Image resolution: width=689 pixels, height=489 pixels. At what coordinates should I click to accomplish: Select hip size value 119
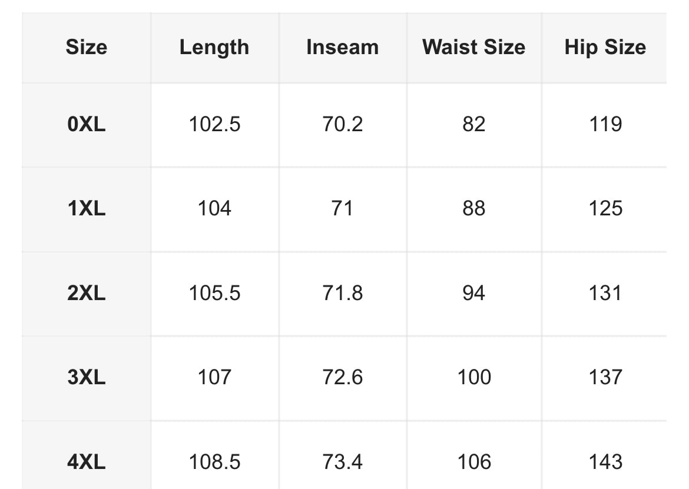click(x=605, y=124)
